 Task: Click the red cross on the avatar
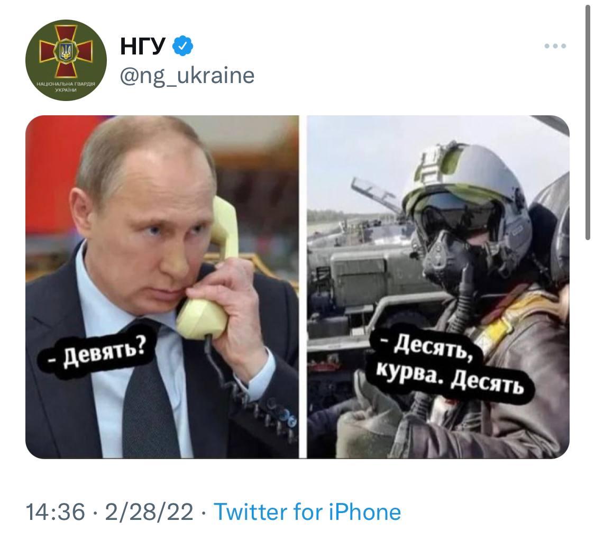[x=66, y=52]
